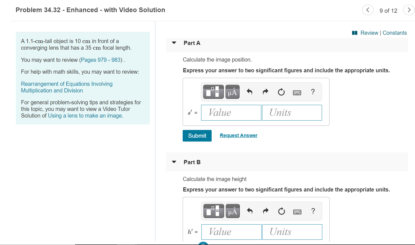Click the Review book icon
Screen dimensions: 415x245
pos(354,33)
